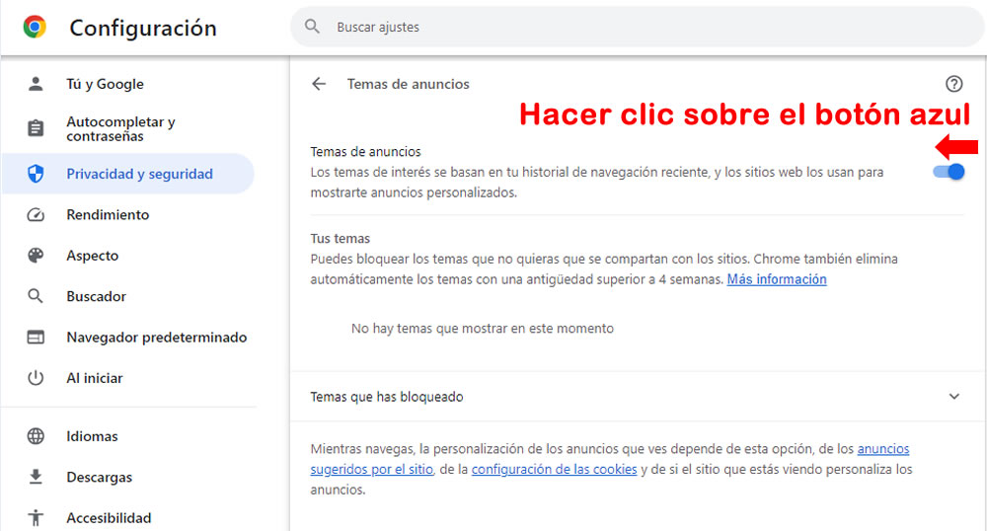Click the clipboard icon for Autocompletar y contraseñas
987x531 pixels.
pos(36,128)
